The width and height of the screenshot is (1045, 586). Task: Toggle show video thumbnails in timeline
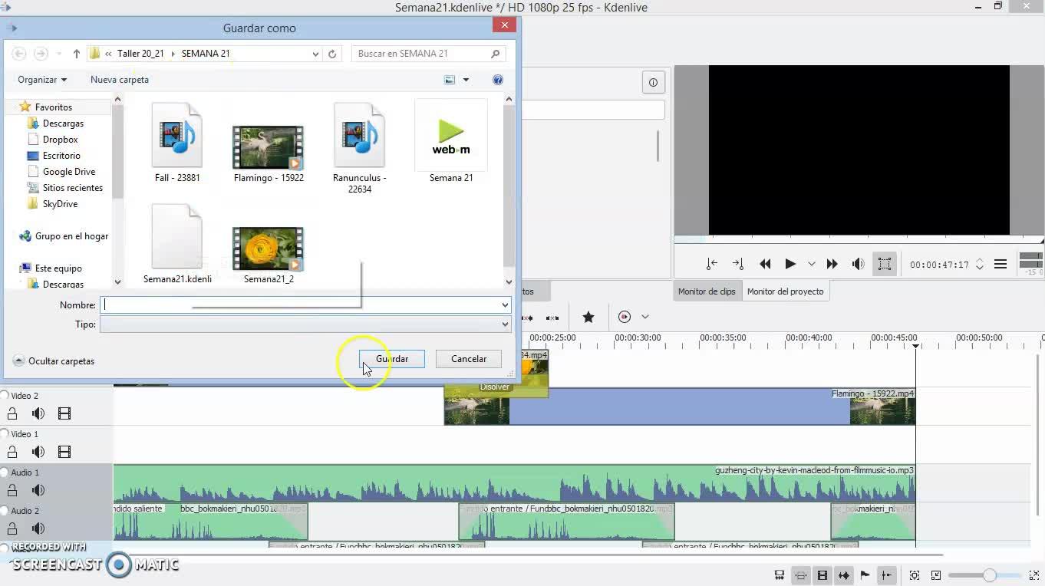tap(822, 575)
